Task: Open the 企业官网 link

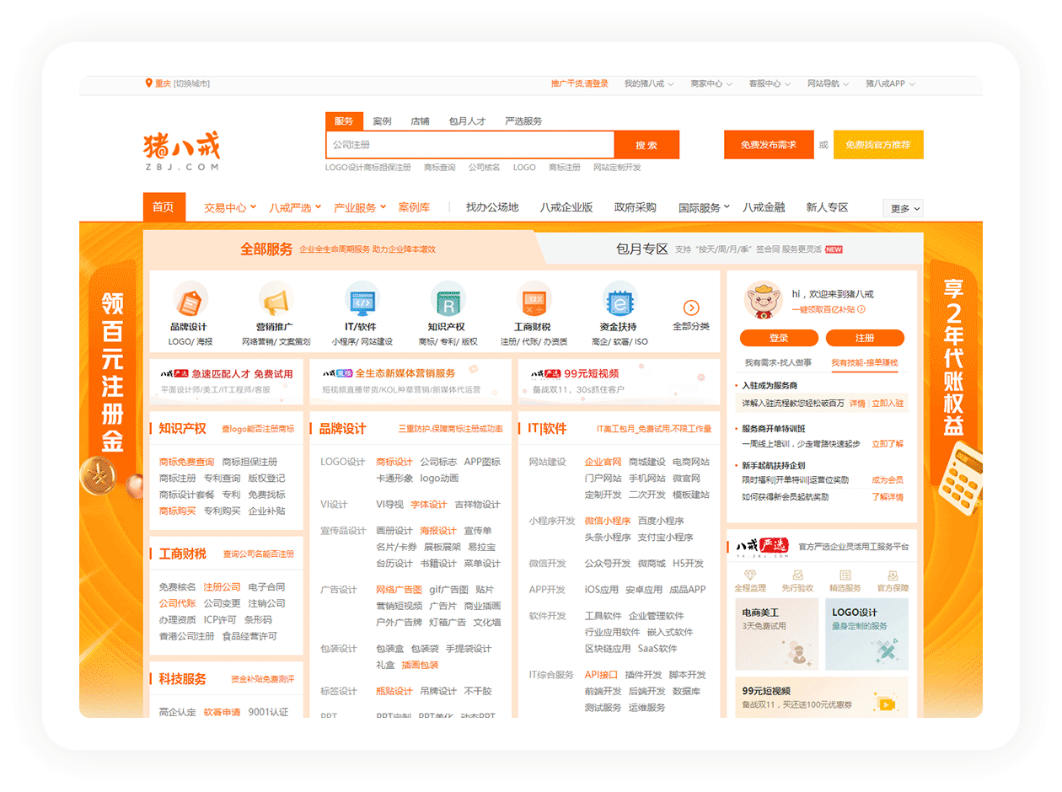Action: 603,462
